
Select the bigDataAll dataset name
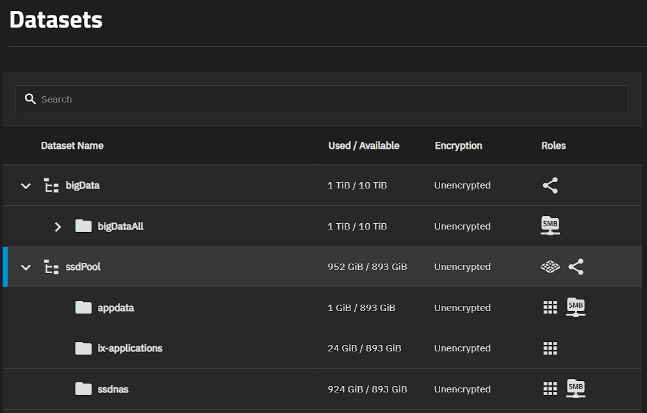(120, 226)
